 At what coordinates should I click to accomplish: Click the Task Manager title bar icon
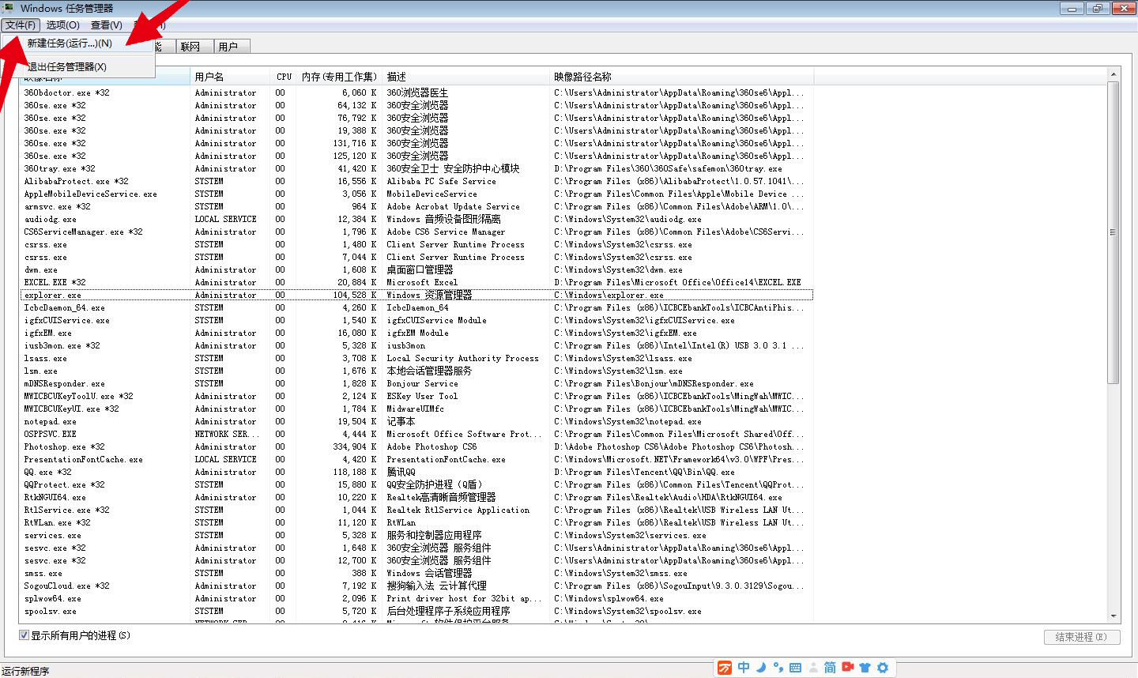pyautogui.click(x=9, y=8)
